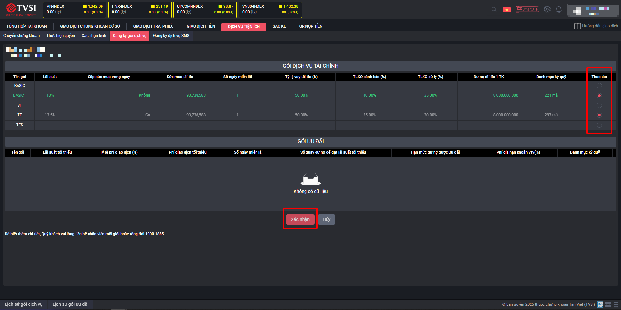This screenshot has width=621, height=310.
Task: Click the search magnifier icon
Action: [494, 10]
